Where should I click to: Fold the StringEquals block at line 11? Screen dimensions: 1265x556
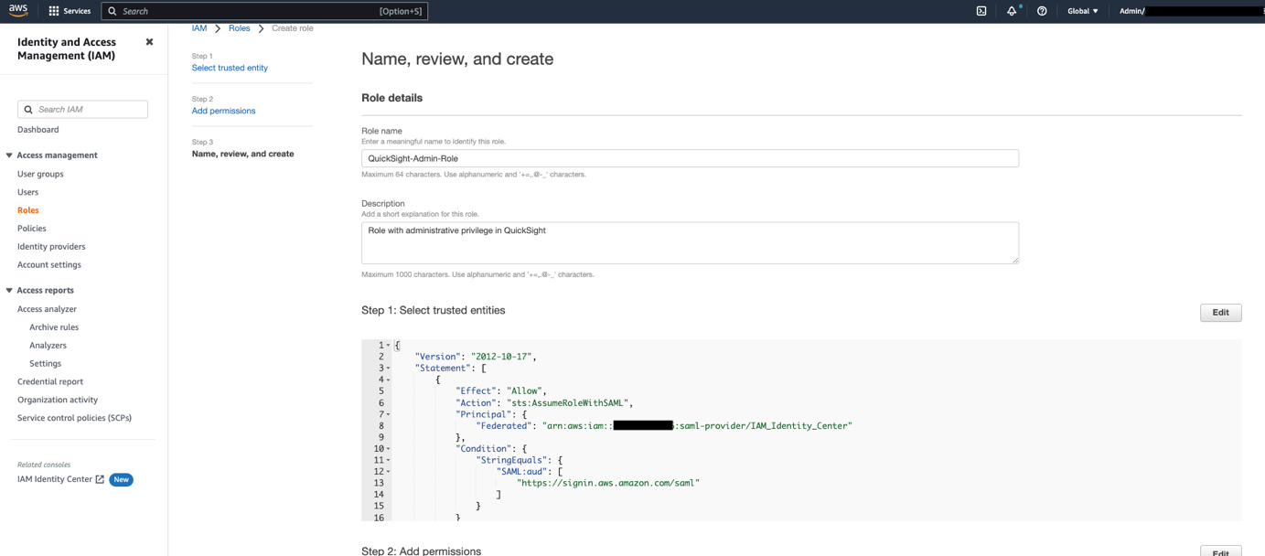(x=388, y=461)
